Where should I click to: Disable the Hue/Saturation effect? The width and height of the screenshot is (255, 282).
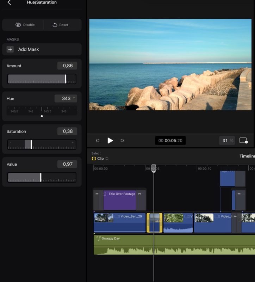point(25,25)
